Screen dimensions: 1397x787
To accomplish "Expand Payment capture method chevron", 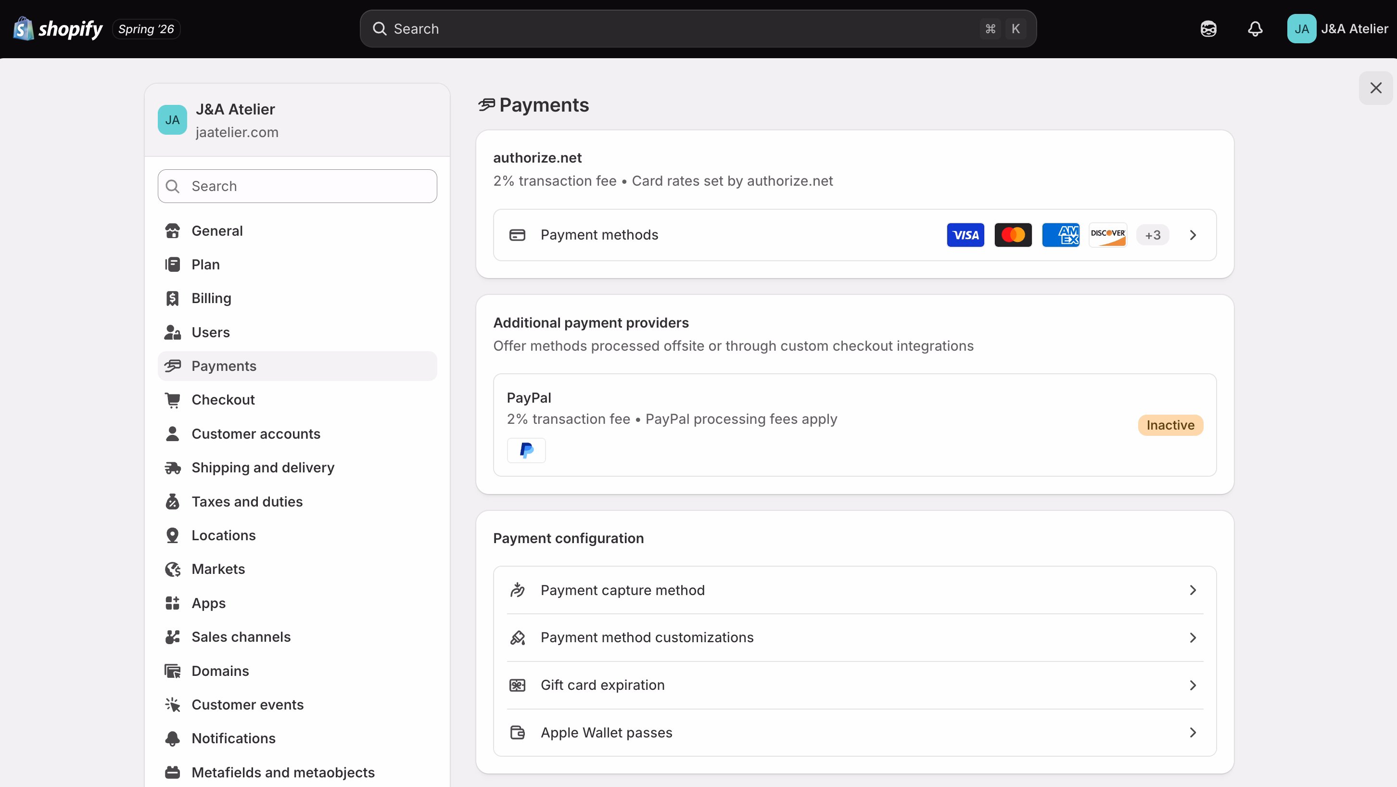I will [x=1193, y=590].
